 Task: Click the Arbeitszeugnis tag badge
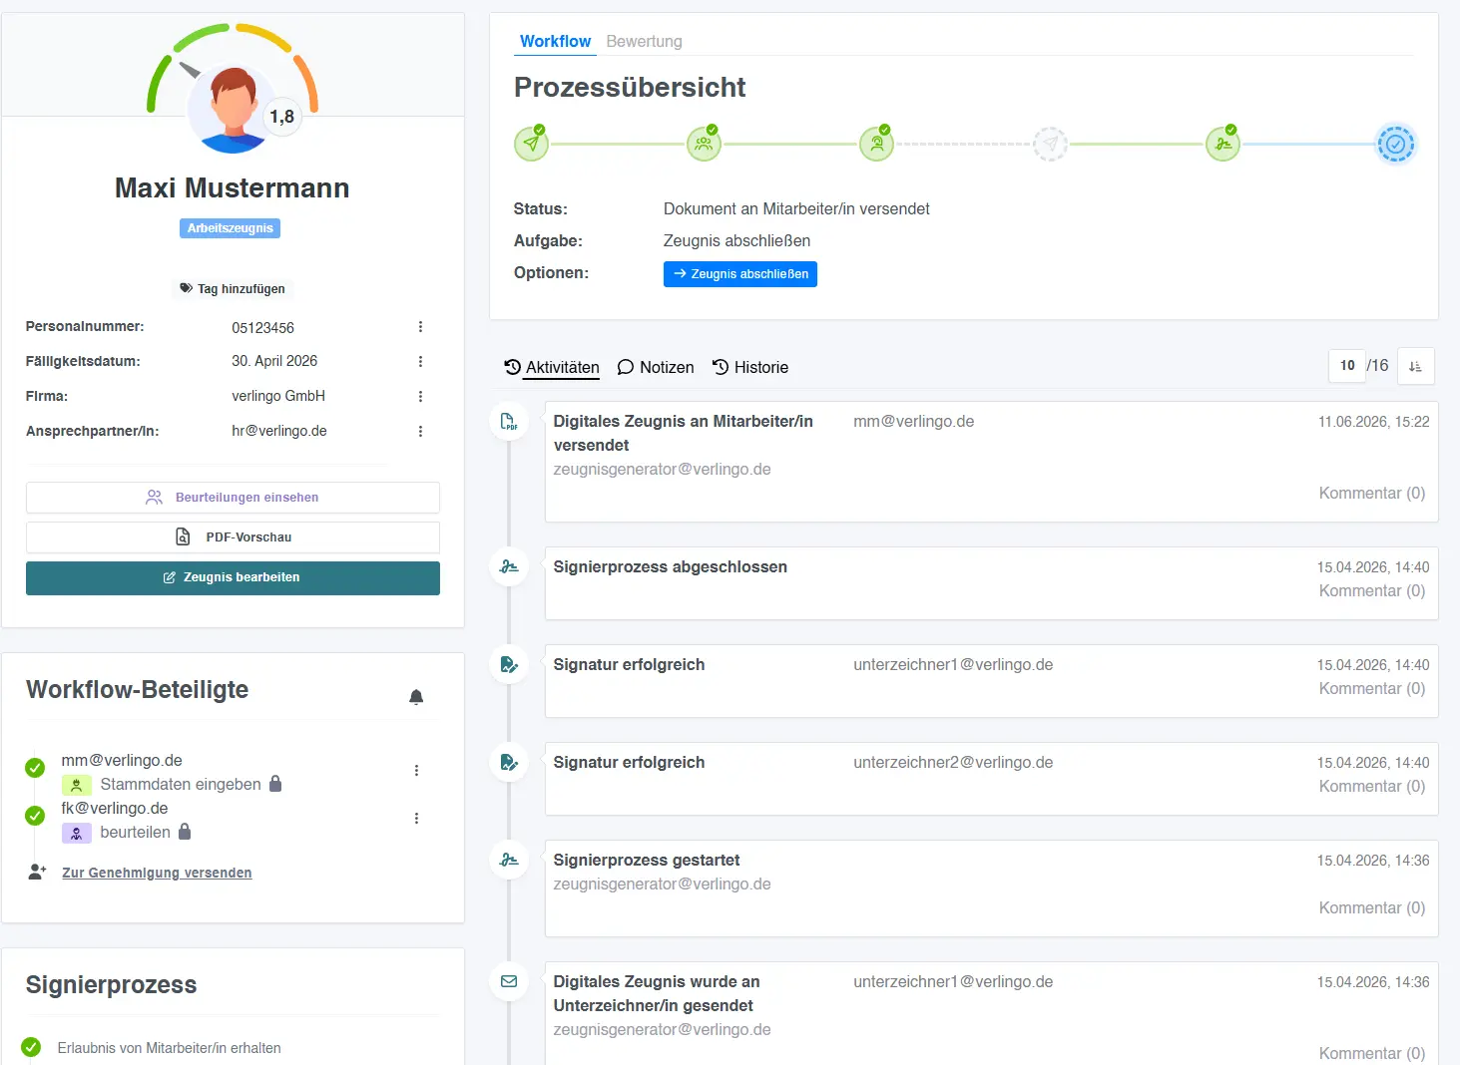[x=230, y=228]
